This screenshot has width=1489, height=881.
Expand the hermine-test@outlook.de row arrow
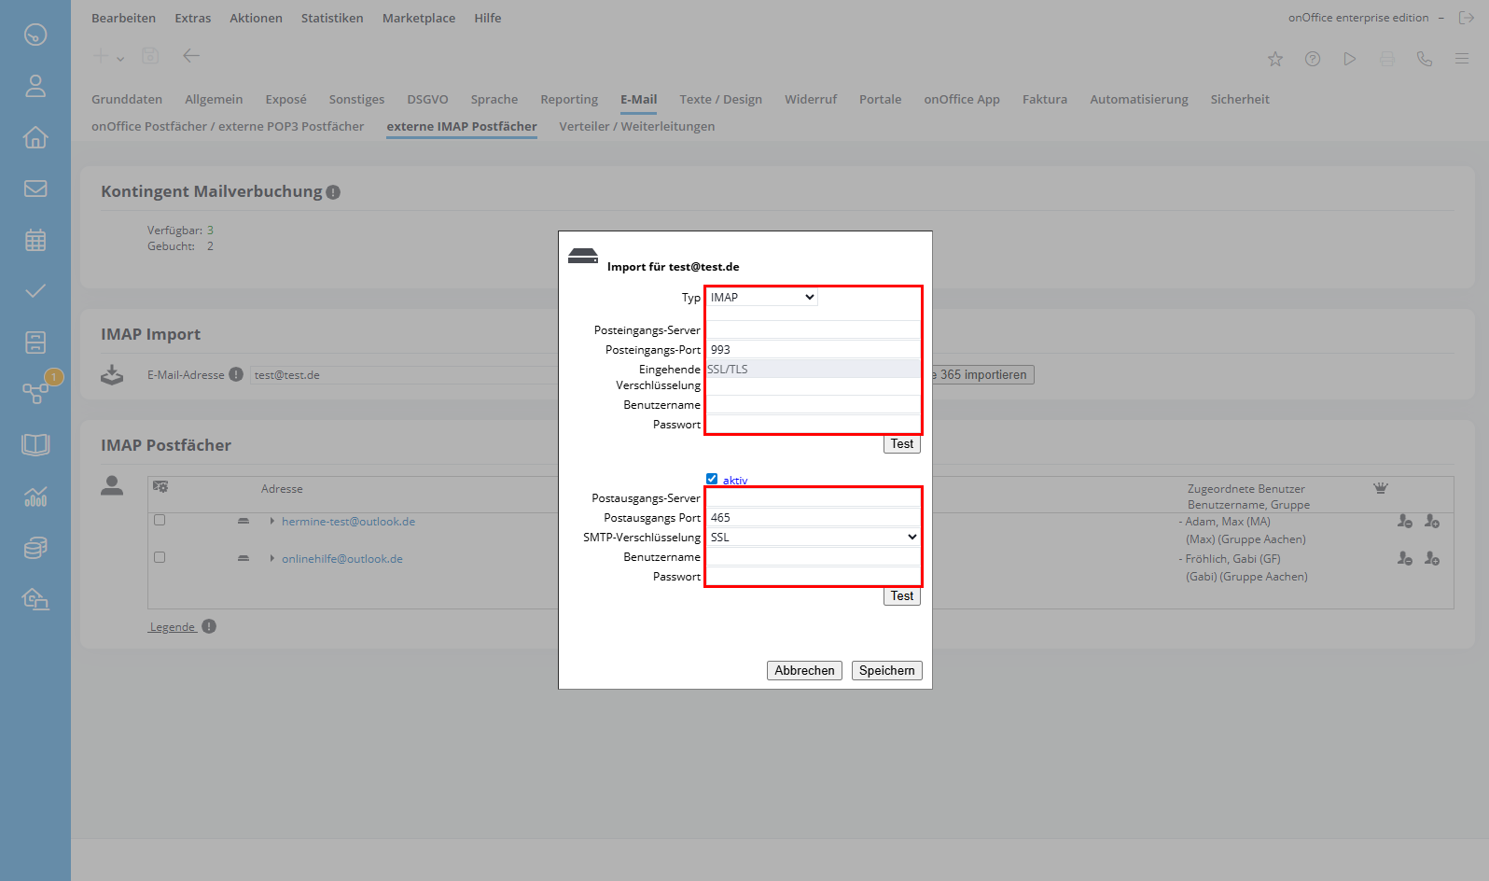[x=271, y=522]
